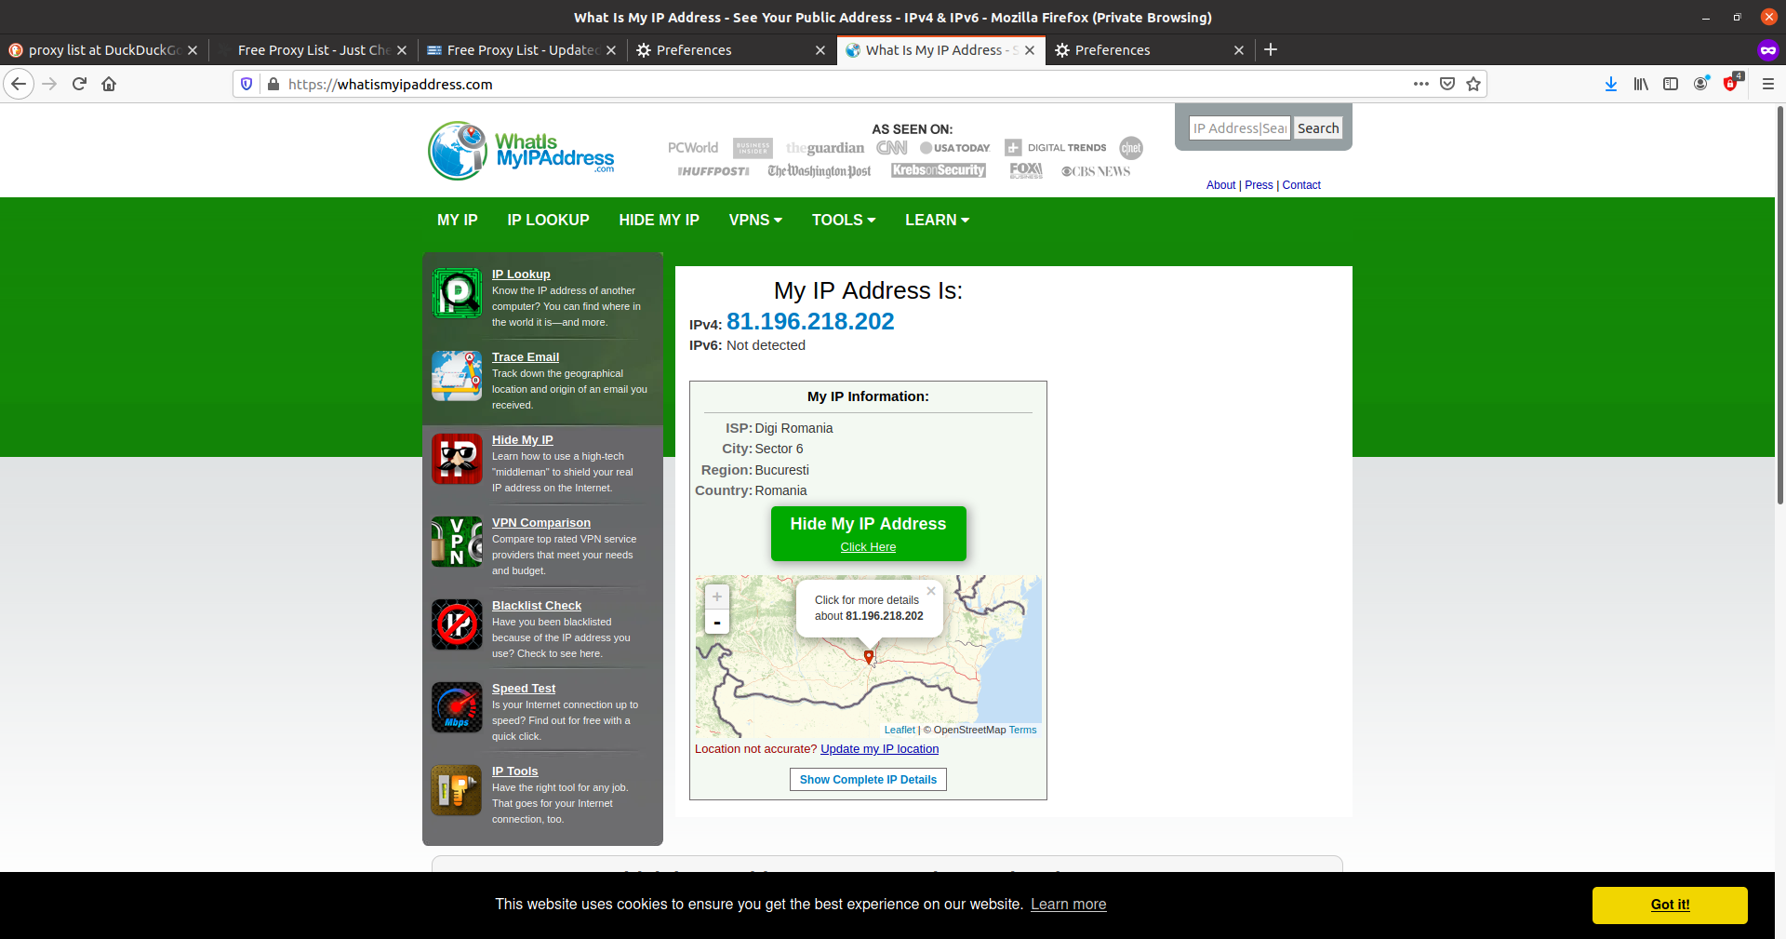Zoom in on the map

coord(717,597)
